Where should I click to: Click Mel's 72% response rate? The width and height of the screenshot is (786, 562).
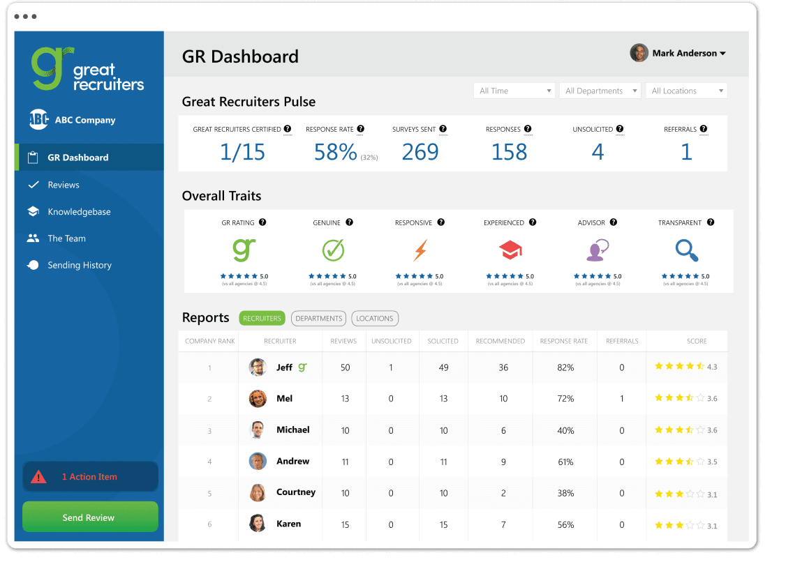(x=565, y=399)
